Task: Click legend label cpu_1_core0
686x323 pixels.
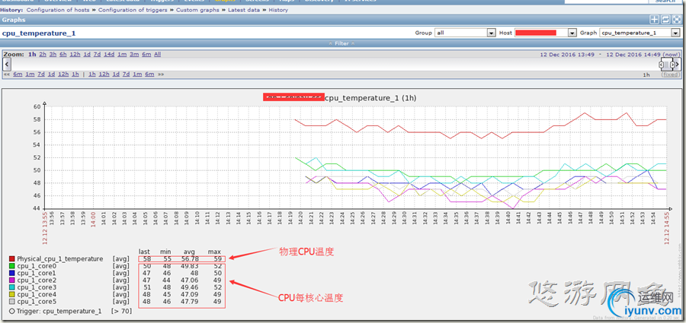Action: pyautogui.click(x=37, y=266)
